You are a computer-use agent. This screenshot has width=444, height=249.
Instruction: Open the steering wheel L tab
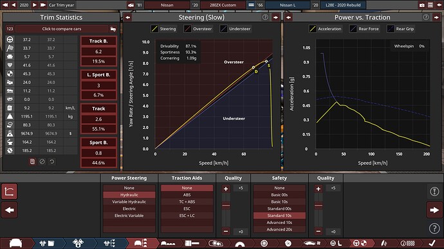point(336,243)
